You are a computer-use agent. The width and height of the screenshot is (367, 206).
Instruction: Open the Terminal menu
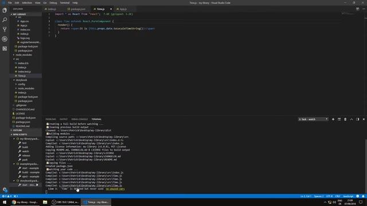65,3
